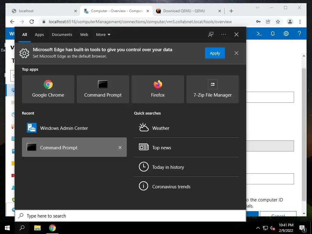Switch to the Apps search tab
The height and width of the screenshot is (234, 312).
point(39,35)
